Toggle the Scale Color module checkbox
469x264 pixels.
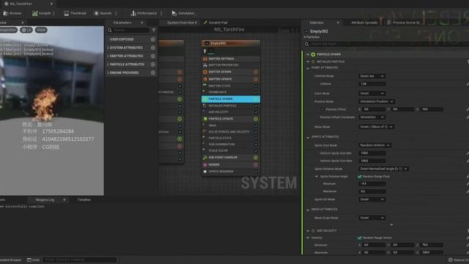256,150
